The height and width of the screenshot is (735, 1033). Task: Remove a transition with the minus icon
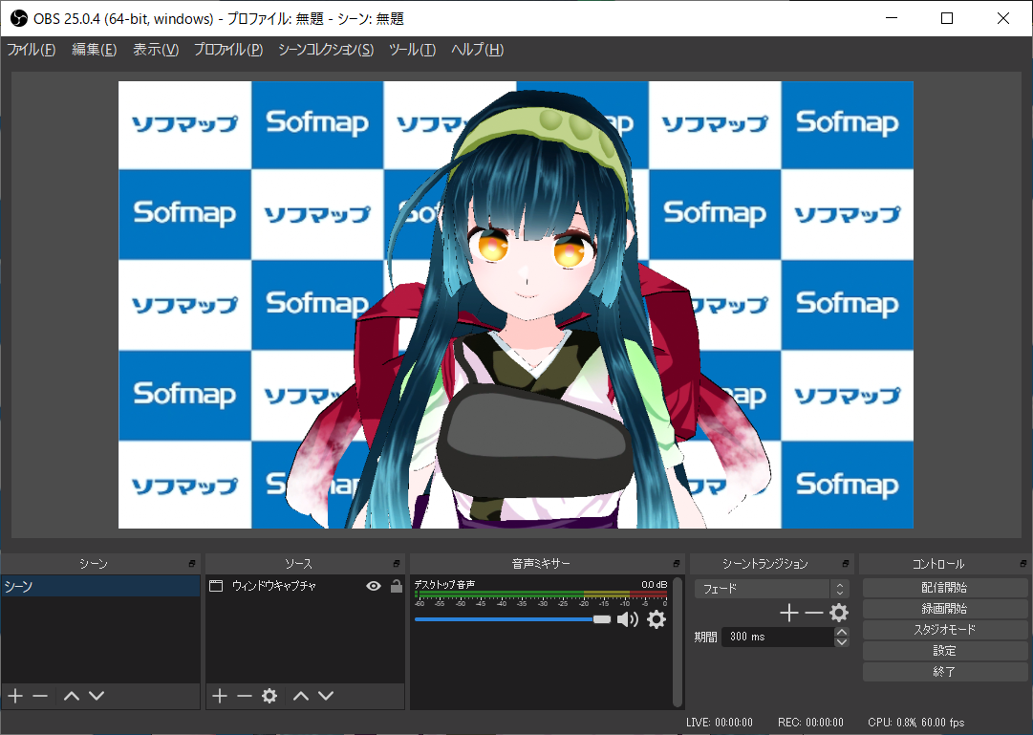813,613
